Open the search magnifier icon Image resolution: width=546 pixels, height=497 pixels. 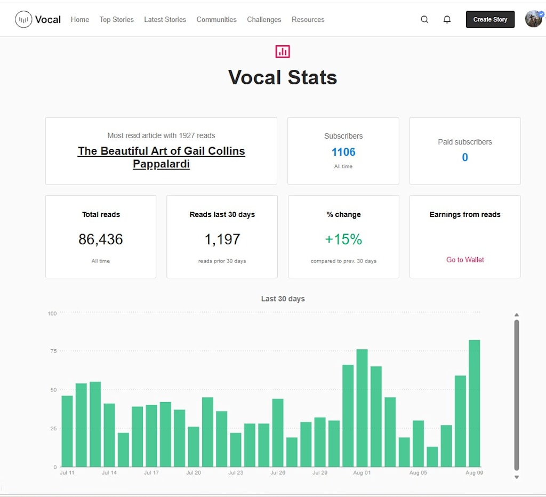click(424, 20)
